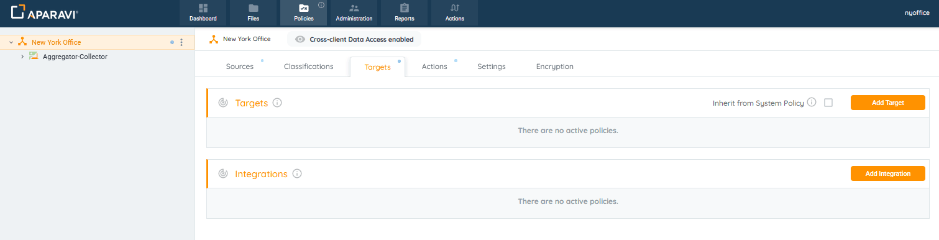
Task: Click the Aggregator-Collector node icon
Action: (x=34, y=56)
